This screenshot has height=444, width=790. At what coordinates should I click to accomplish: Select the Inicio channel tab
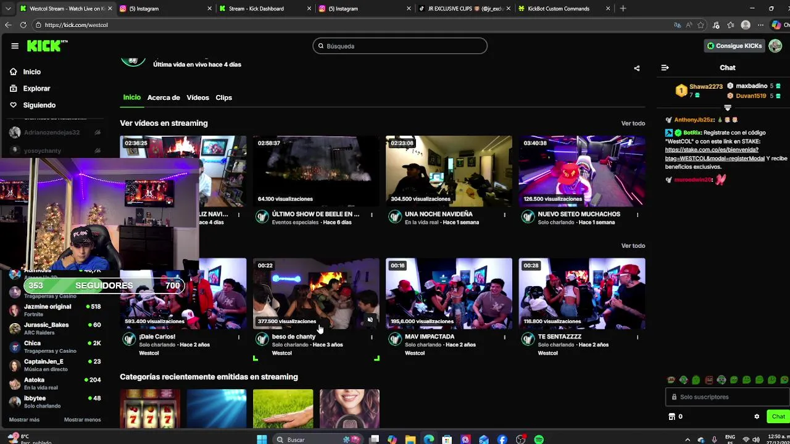click(131, 97)
